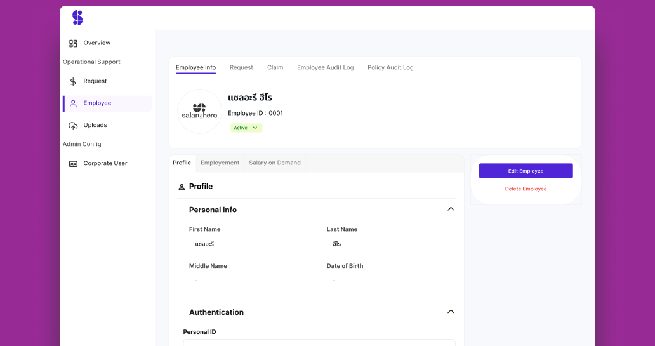This screenshot has width=655, height=346.
Task: Click the salary hero employee avatar
Action: click(x=199, y=112)
